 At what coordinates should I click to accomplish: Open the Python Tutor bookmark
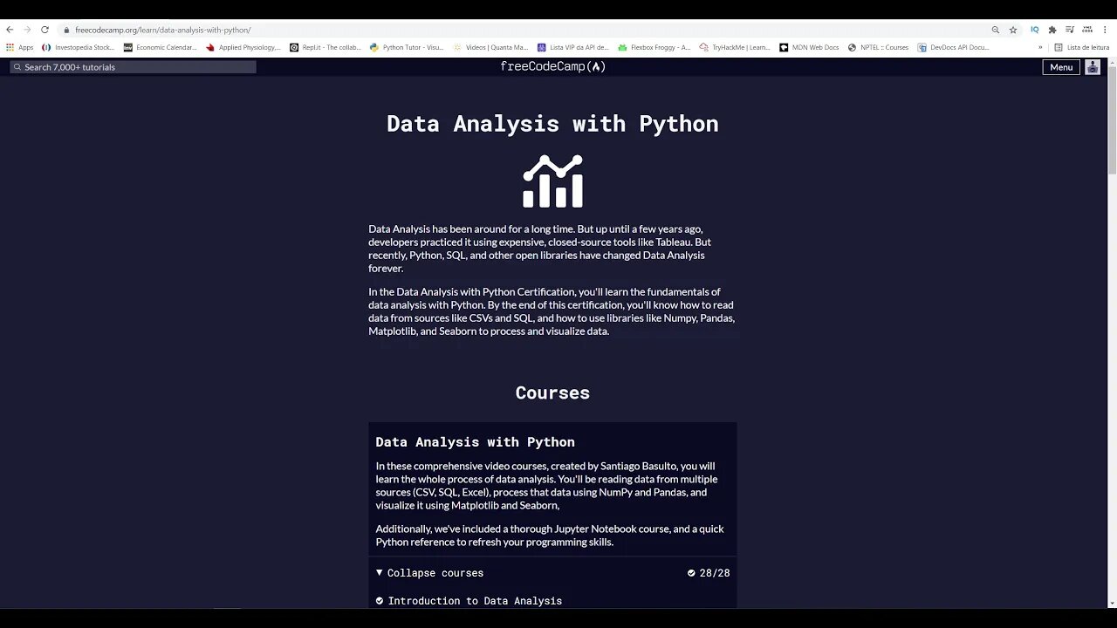407,47
